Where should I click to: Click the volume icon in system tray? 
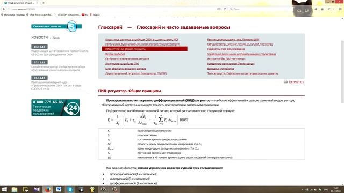(x=316, y=189)
